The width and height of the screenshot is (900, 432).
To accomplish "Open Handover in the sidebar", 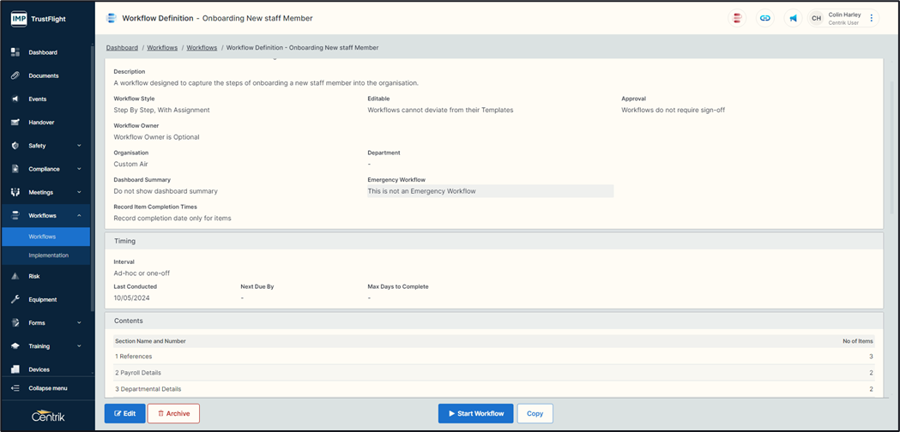I will pos(41,123).
